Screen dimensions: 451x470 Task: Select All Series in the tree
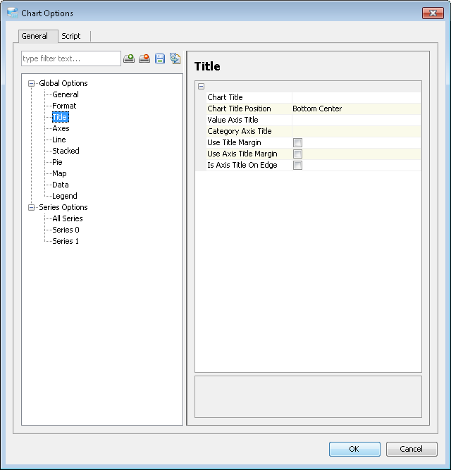pos(68,218)
